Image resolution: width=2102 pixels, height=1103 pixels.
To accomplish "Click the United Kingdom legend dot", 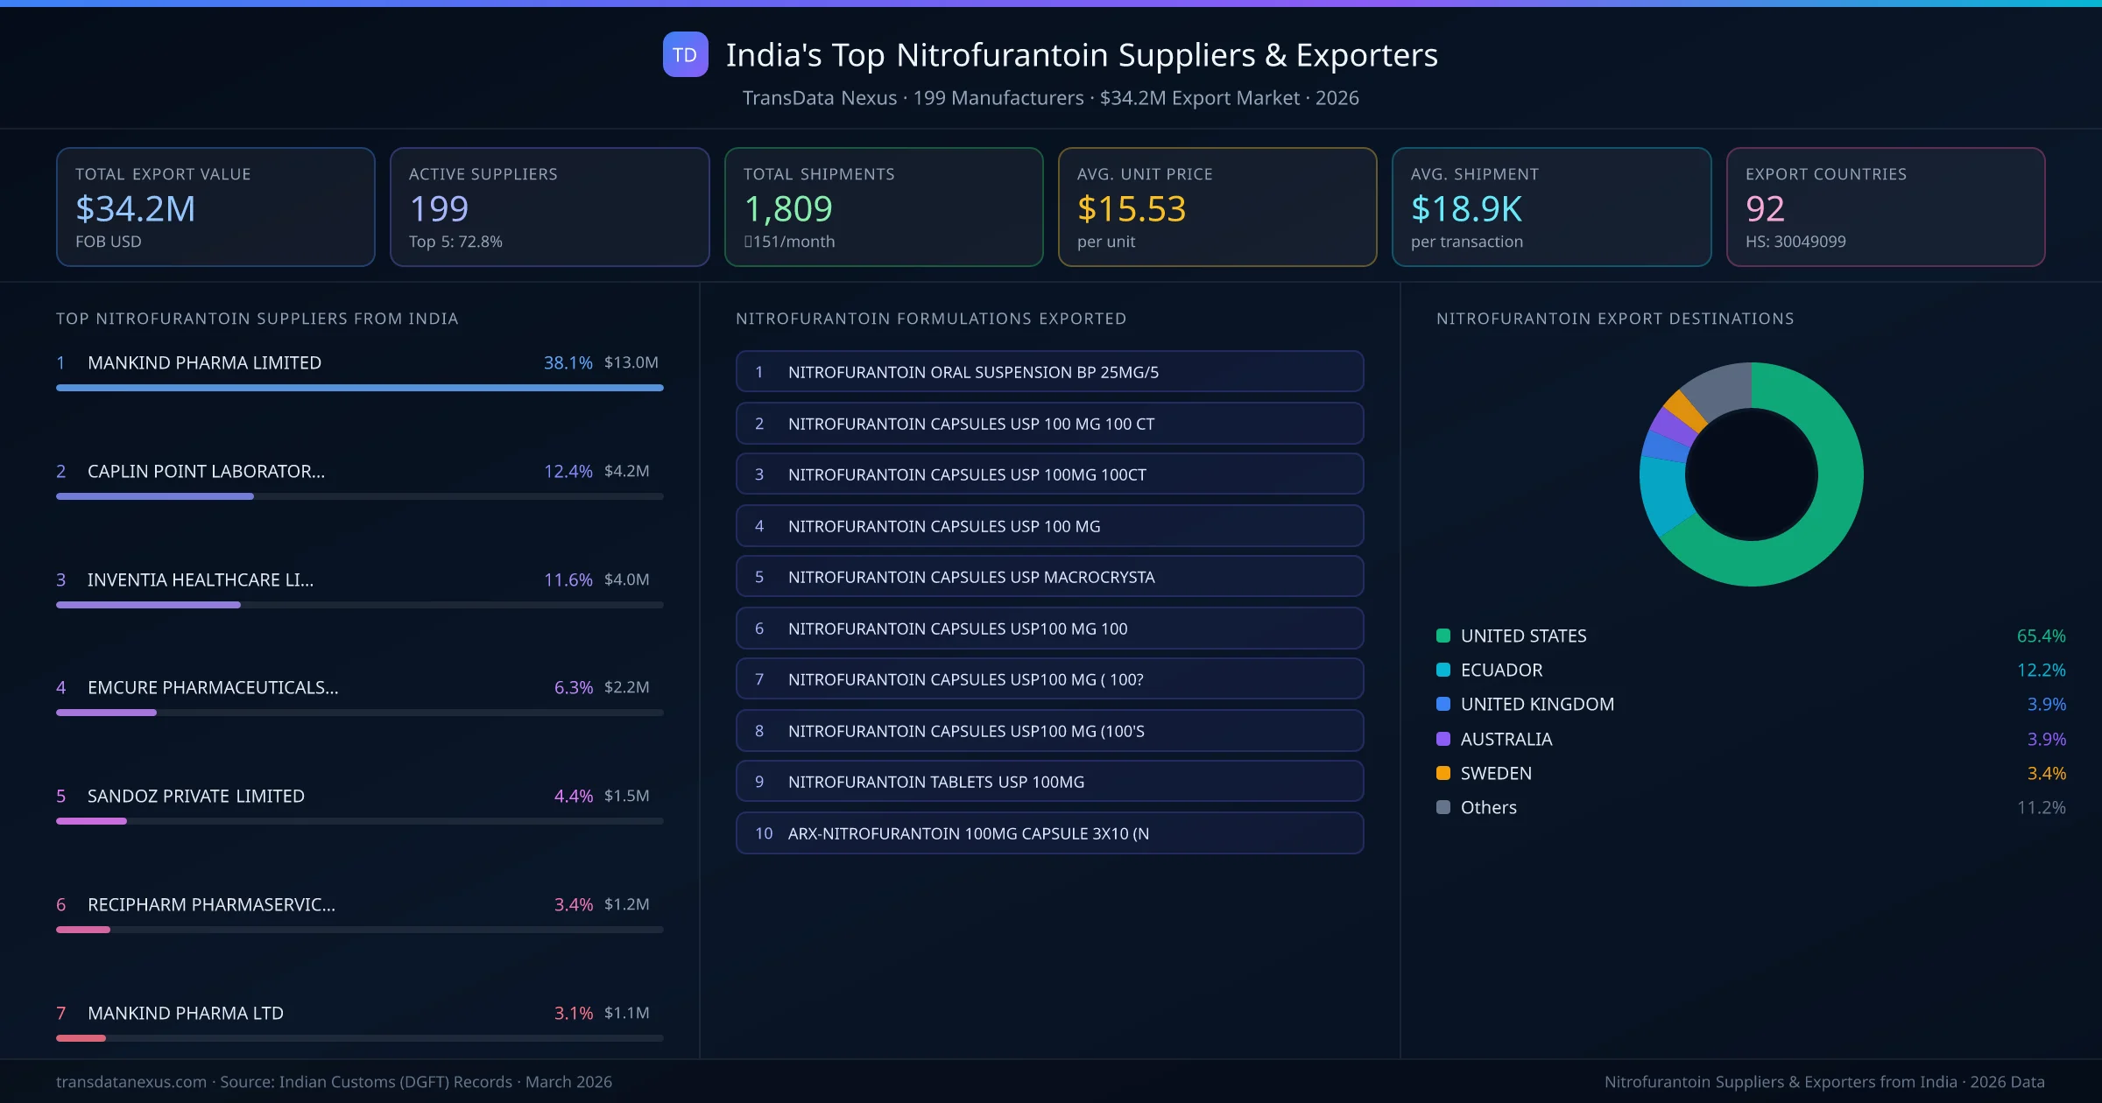I will pos(1442,704).
